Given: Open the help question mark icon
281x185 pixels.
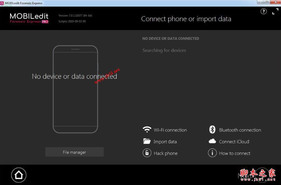Looking at the screenshot, I should click(263, 12).
